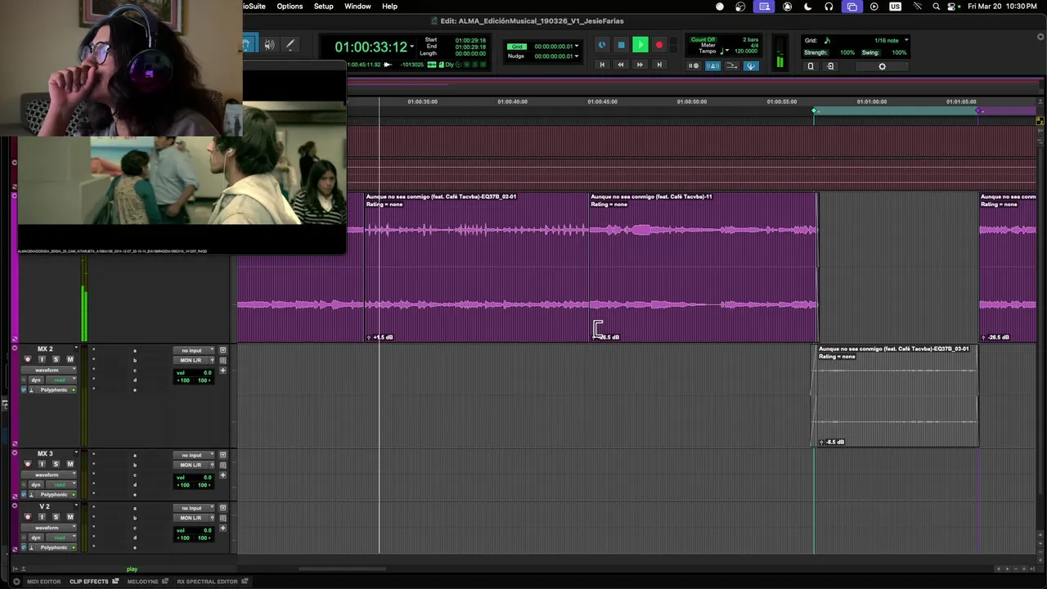Mute the MX 2 track
The height and width of the screenshot is (589, 1047).
click(70, 359)
